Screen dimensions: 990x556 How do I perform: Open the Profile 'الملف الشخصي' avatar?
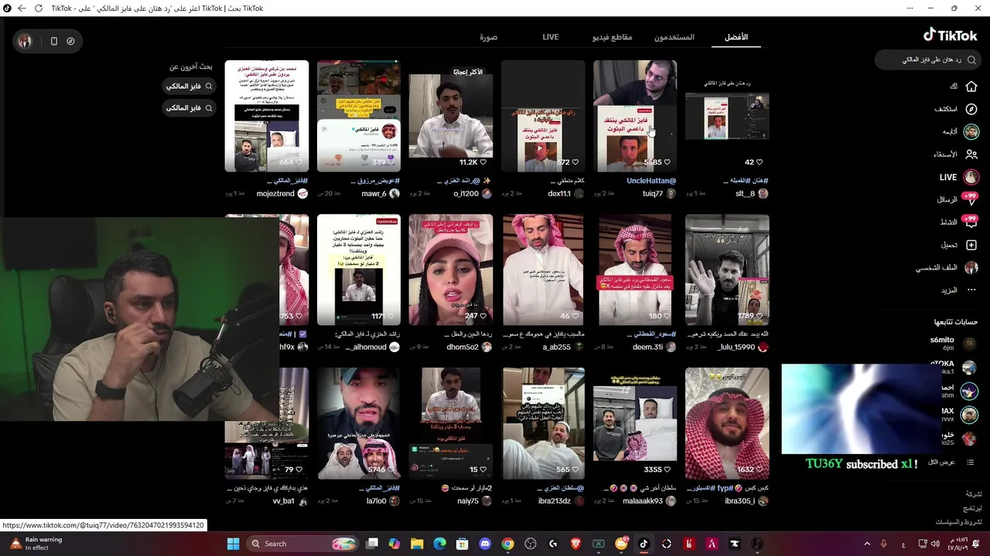(x=971, y=268)
